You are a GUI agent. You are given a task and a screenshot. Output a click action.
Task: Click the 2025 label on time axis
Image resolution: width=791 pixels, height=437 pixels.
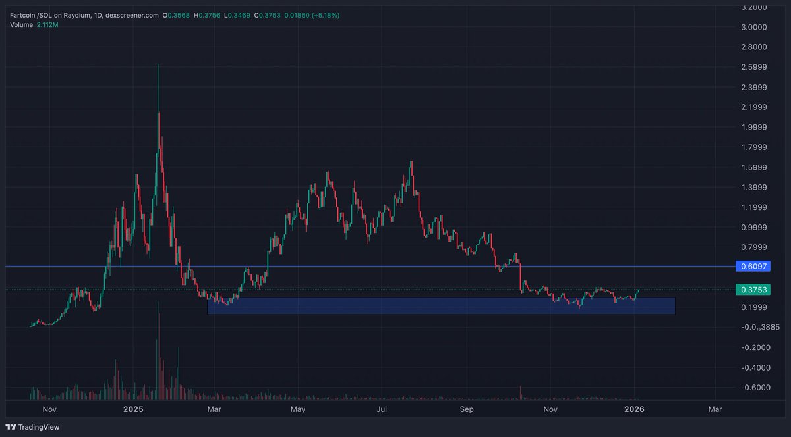tap(133, 409)
